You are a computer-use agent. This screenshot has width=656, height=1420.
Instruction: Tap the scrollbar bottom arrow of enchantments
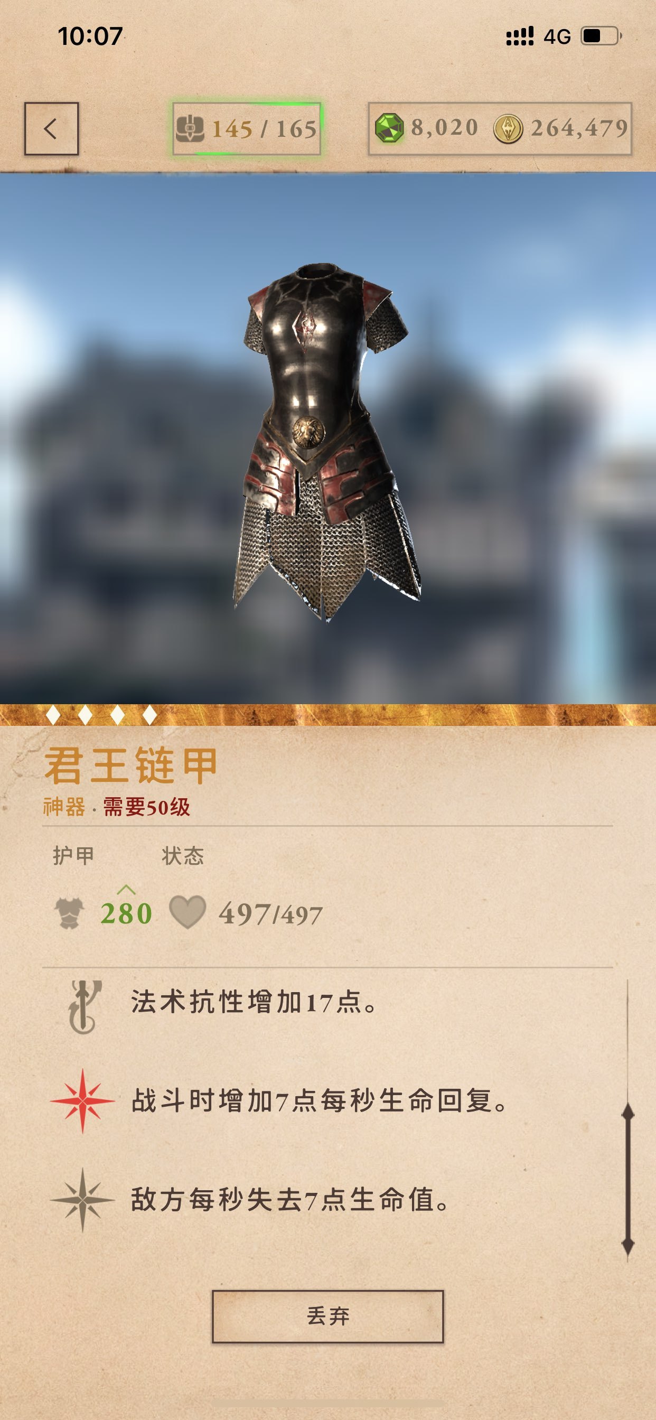[628, 1245]
